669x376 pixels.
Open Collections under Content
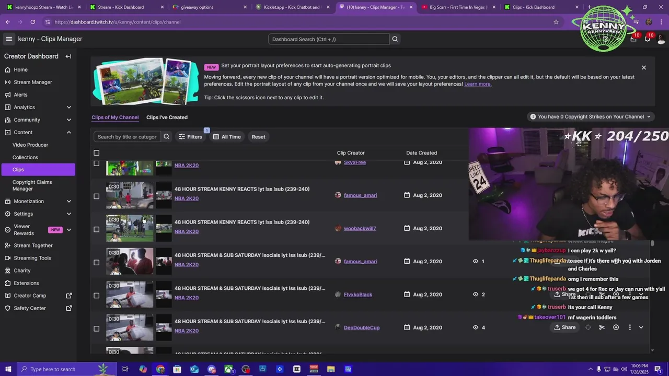(25, 157)
